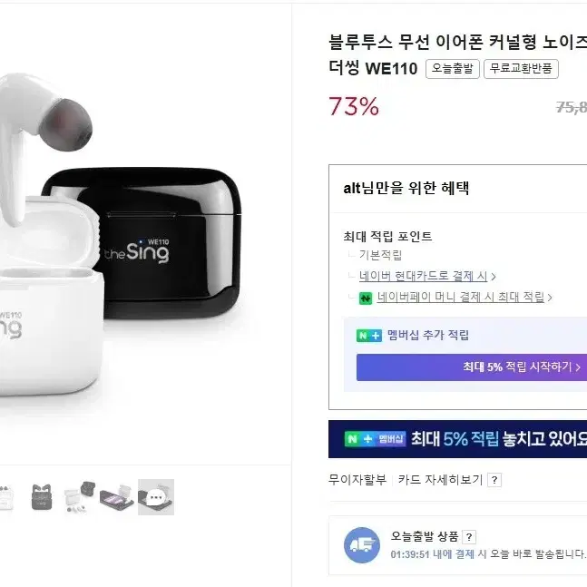
Task: Select the white and black set thumbnail
Action: tap(79, 497)
